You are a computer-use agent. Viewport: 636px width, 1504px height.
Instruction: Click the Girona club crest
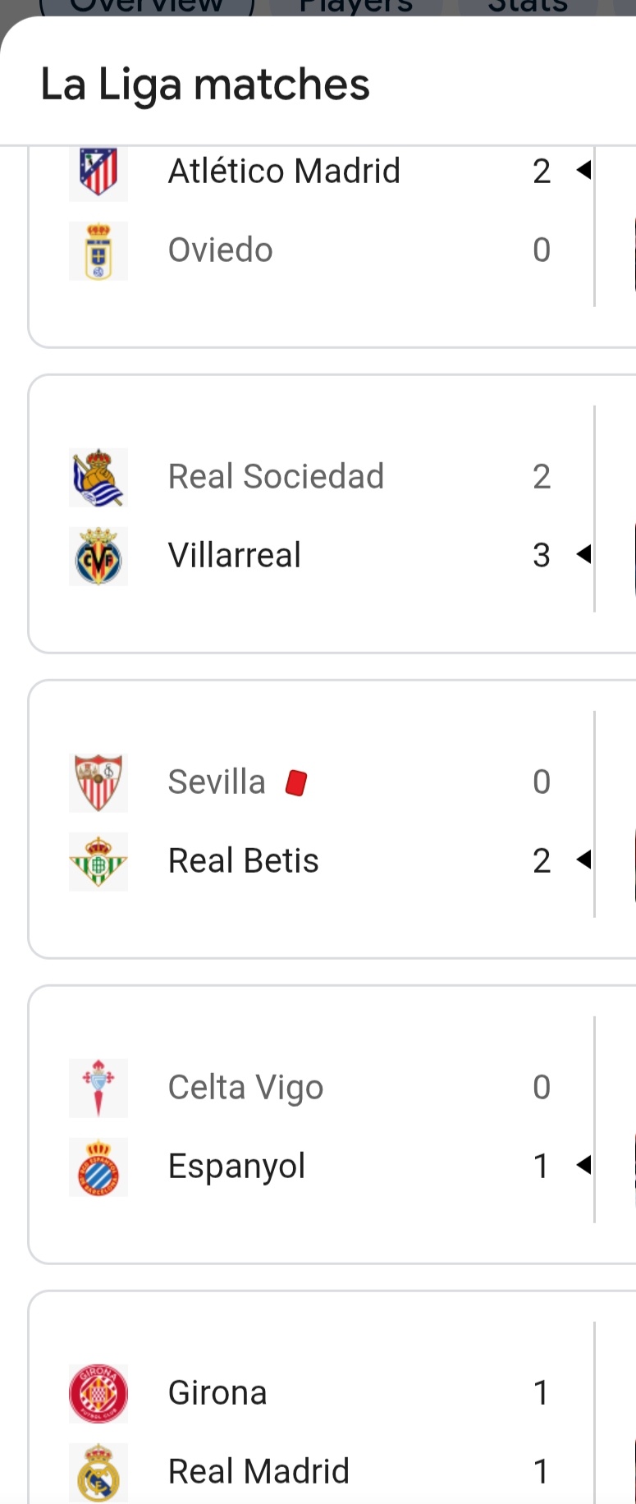(98, 1393)
